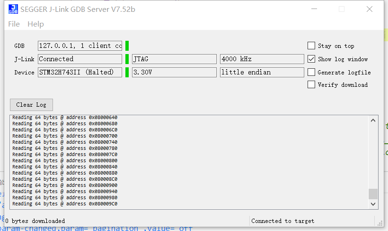Select log line with address 0x08000640
This screenshot has height=231, width=388.
[x=65, y=117]
